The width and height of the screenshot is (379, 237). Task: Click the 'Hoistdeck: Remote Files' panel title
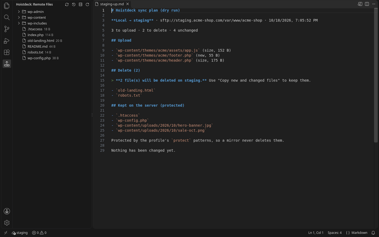(x=34, y=4)
